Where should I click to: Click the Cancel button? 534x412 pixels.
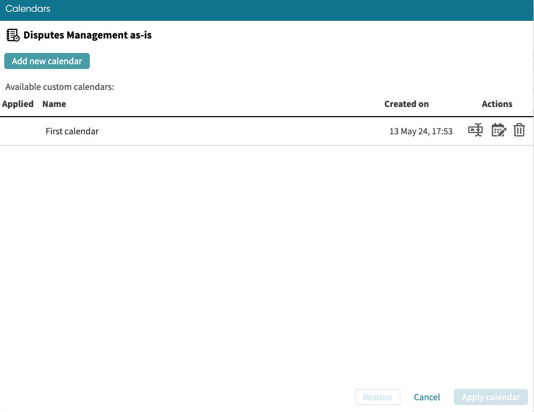tap(427, 397)
